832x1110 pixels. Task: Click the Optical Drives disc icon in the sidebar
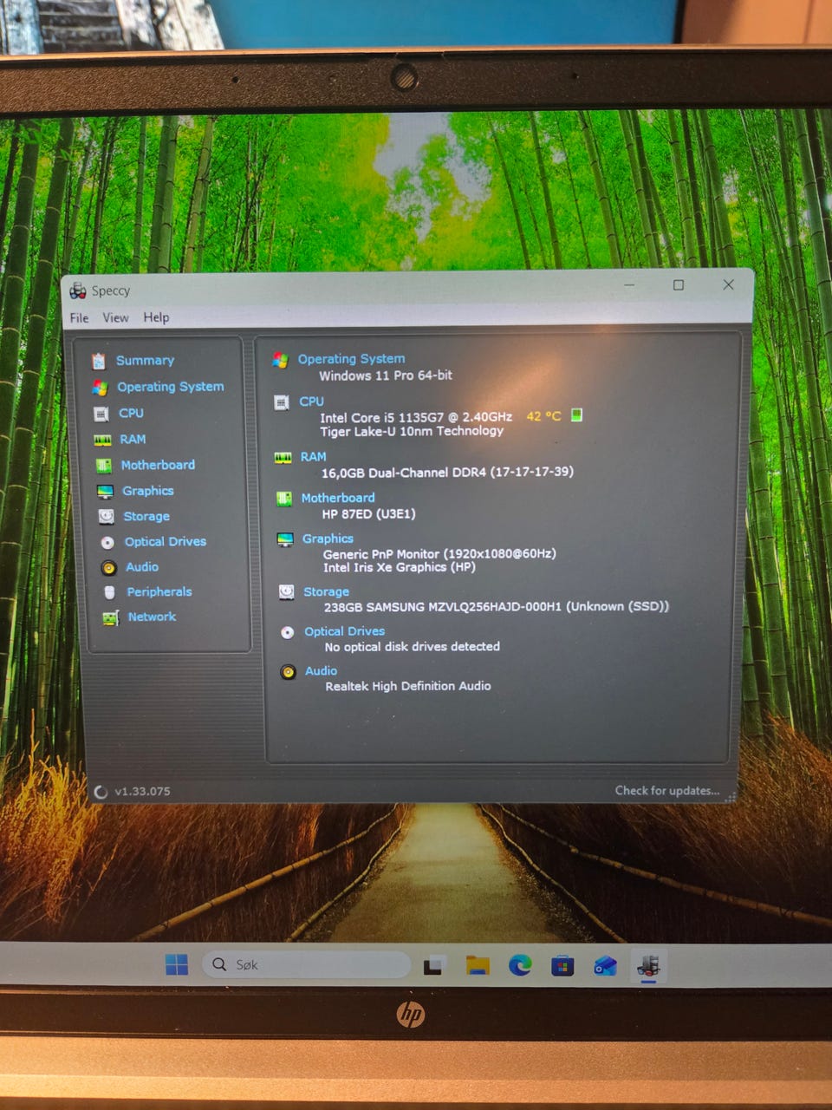[x=107, y=543]
